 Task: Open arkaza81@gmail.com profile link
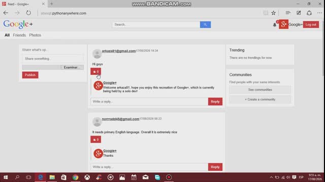click(x=119, y=51)
